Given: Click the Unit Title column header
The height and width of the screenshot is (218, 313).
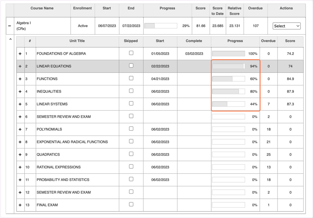Looking at the screenshot, I should (x=77, y=41).
